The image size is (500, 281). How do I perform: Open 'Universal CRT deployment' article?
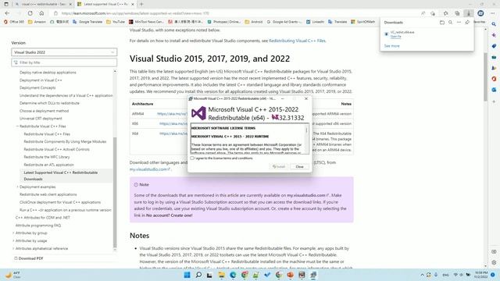coord(41,118)
